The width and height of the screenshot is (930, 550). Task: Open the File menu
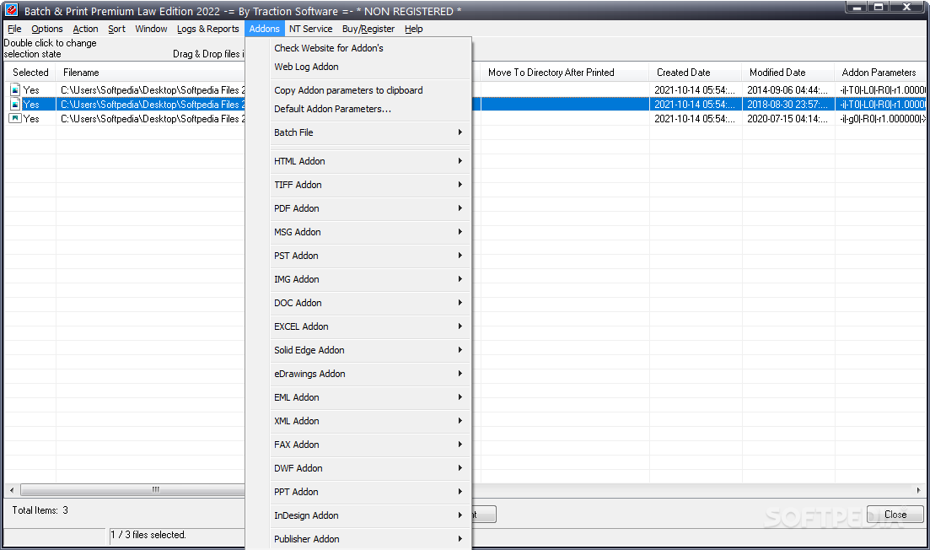(x=14, y=29)
